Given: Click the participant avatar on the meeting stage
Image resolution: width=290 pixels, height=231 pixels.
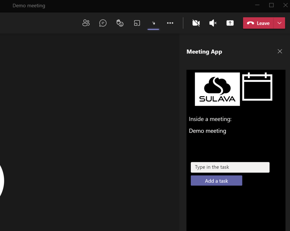Looking at the screenshot, I should [x=1, y=181].
